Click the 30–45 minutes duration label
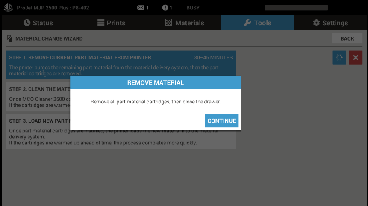Viewport: 368px width, 206px height. coord(213,57)
